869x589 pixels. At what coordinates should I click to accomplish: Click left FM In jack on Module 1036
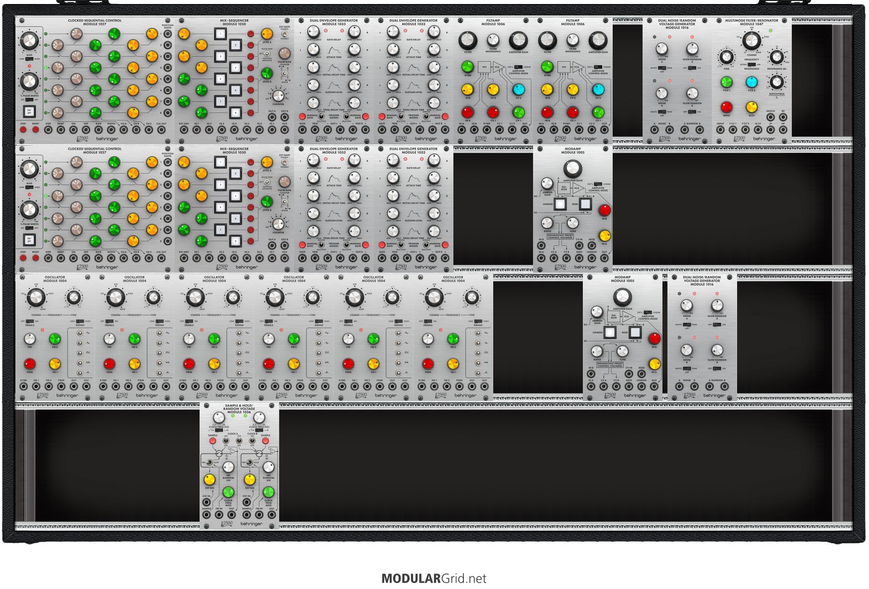[219, 515]
